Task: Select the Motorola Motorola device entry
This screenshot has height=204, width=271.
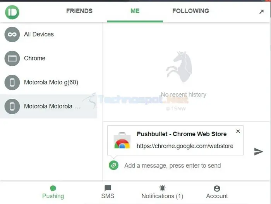Action: [48, 106]
